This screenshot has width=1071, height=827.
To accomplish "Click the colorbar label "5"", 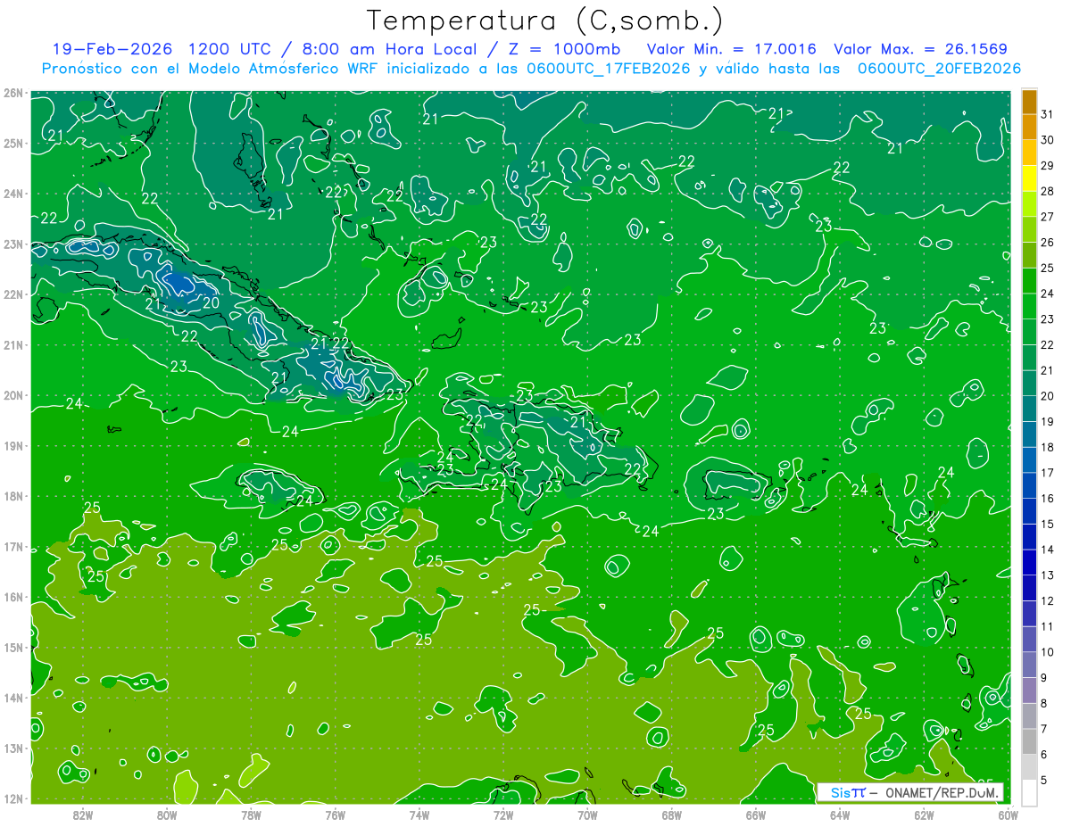I will pos(1043,781).
